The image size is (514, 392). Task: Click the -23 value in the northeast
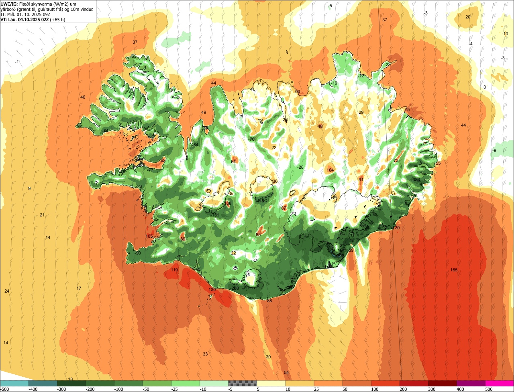pos(387,65)
